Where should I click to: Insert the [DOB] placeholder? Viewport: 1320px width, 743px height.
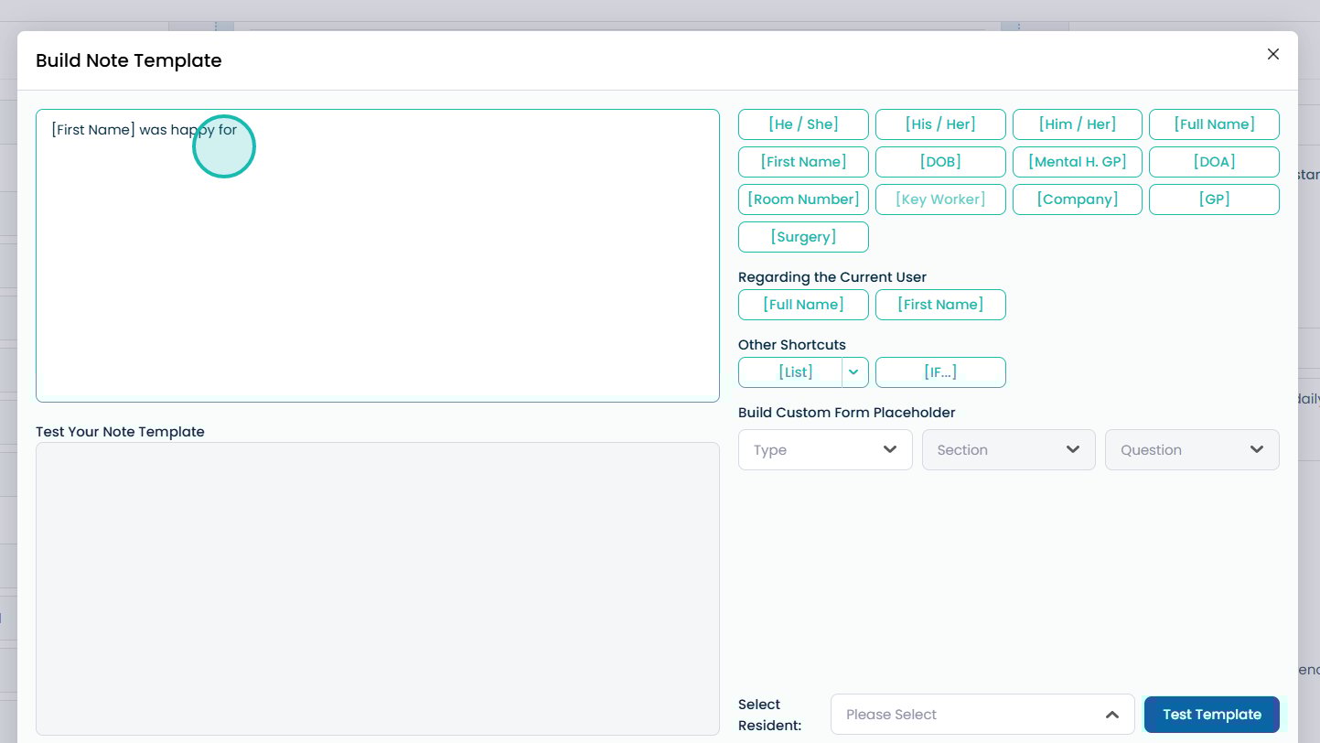[x=940, y=162]
